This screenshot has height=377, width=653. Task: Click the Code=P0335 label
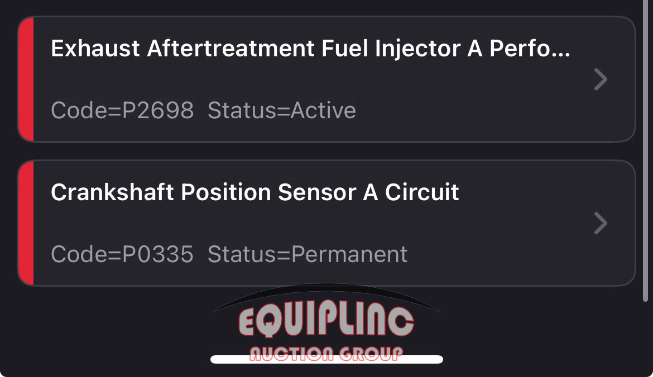tap(122, 254)
